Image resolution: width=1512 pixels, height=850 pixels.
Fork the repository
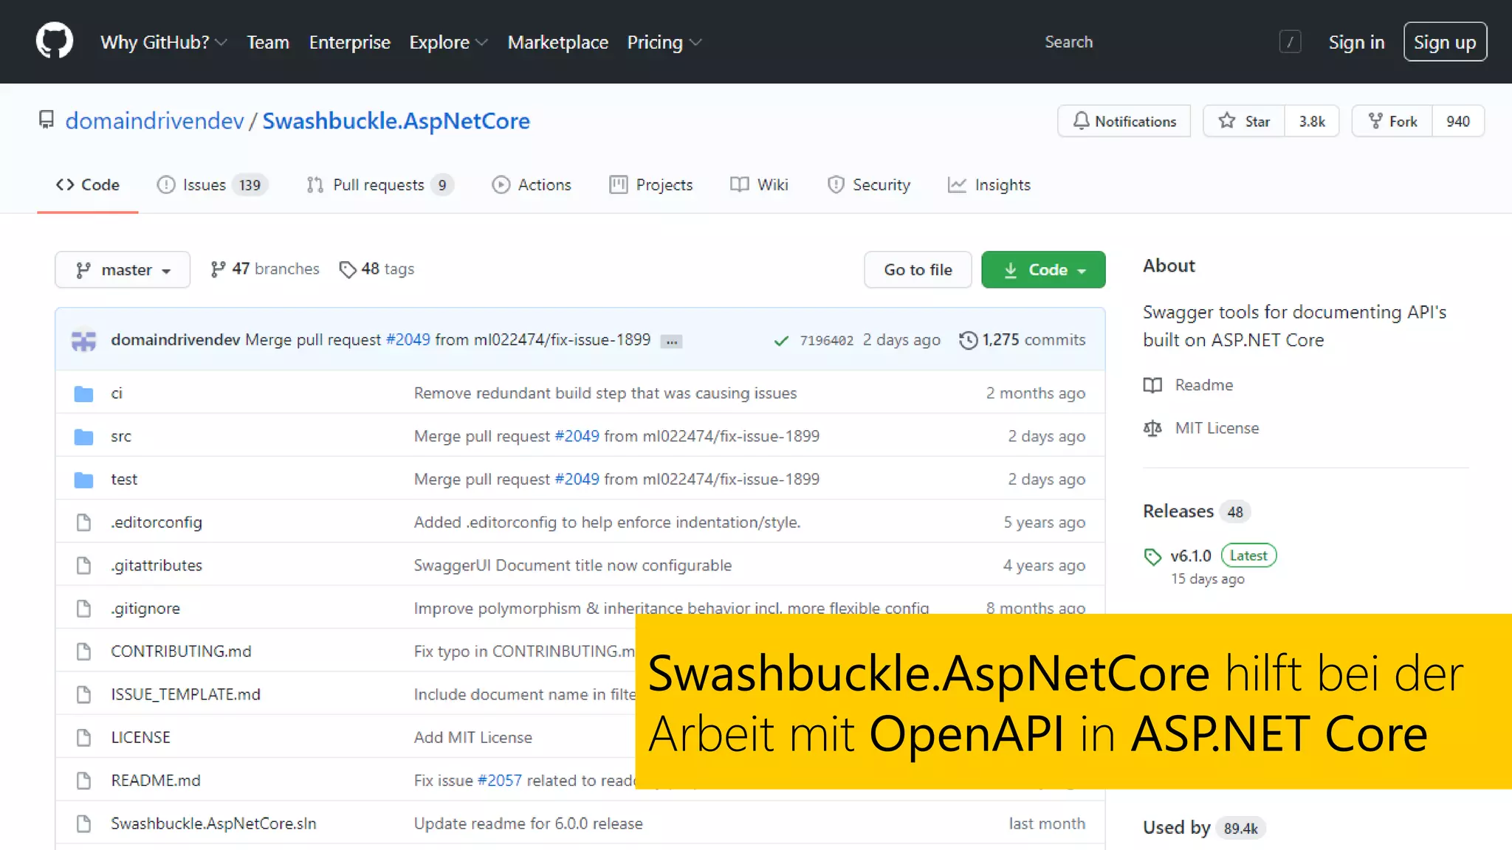[x=1392, y=121]
